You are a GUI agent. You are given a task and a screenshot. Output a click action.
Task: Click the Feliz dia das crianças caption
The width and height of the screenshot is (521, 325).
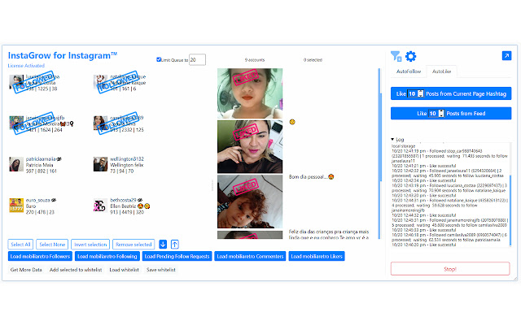tap(329, 235)
